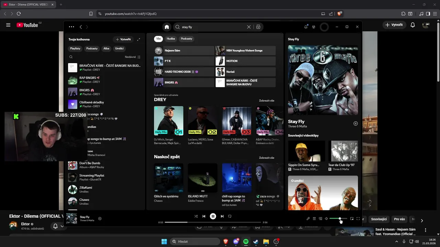Image resolution: width=440 pixels, height=247 pixels.
Task: Open the play queue
Action: [x=314, y=219]
